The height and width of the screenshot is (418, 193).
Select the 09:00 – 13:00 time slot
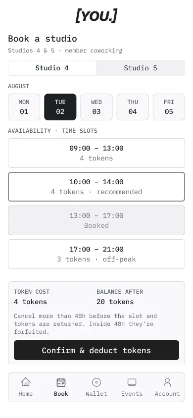click(96, 153)
